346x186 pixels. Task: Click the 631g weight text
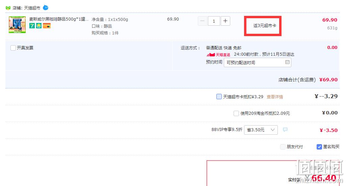[x=332, y=28]
